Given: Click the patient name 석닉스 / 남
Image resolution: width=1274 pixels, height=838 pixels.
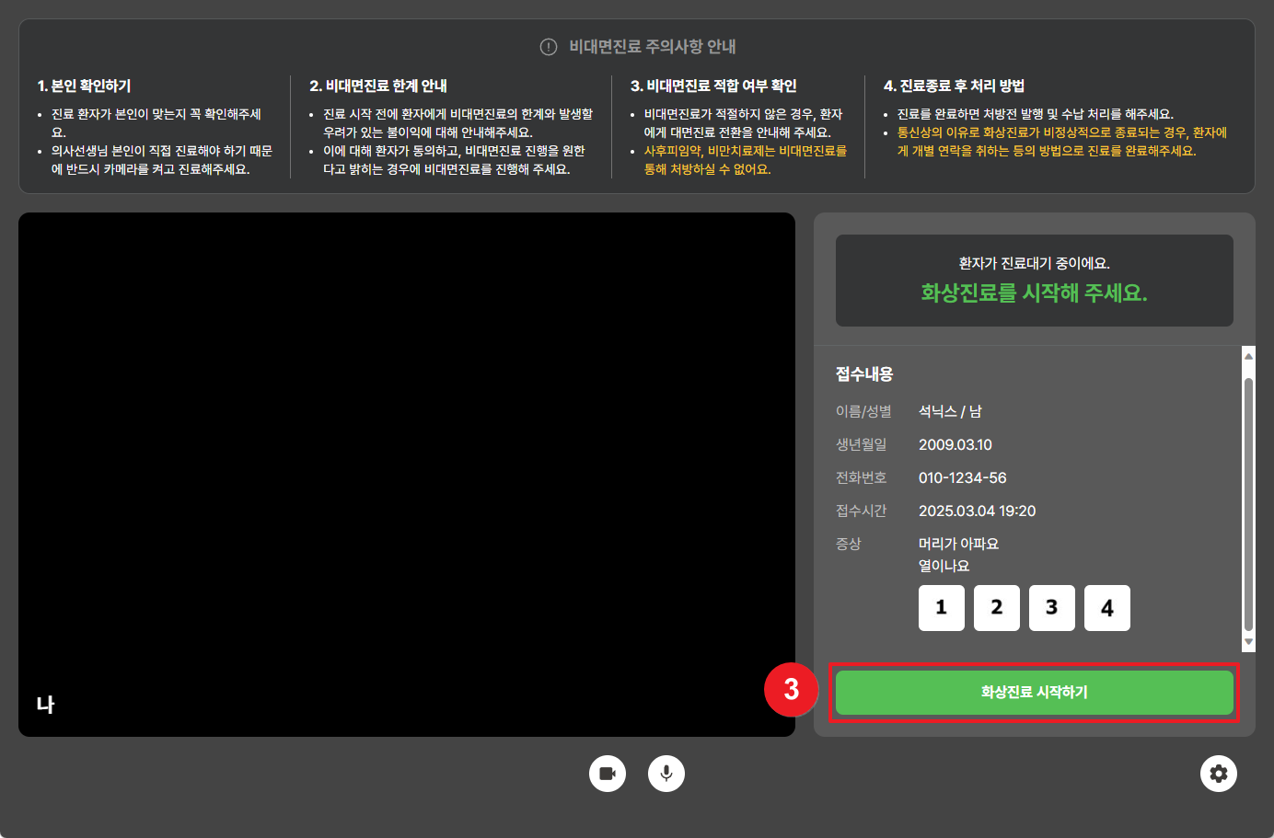Looking at the screenshot, I should (x=950, y=412).
